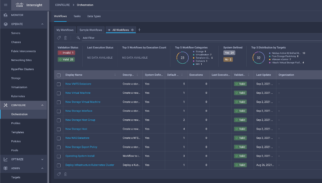322x183 pixels.
Task: Click the top toolbar tag icon
Action: pos(59,38)
